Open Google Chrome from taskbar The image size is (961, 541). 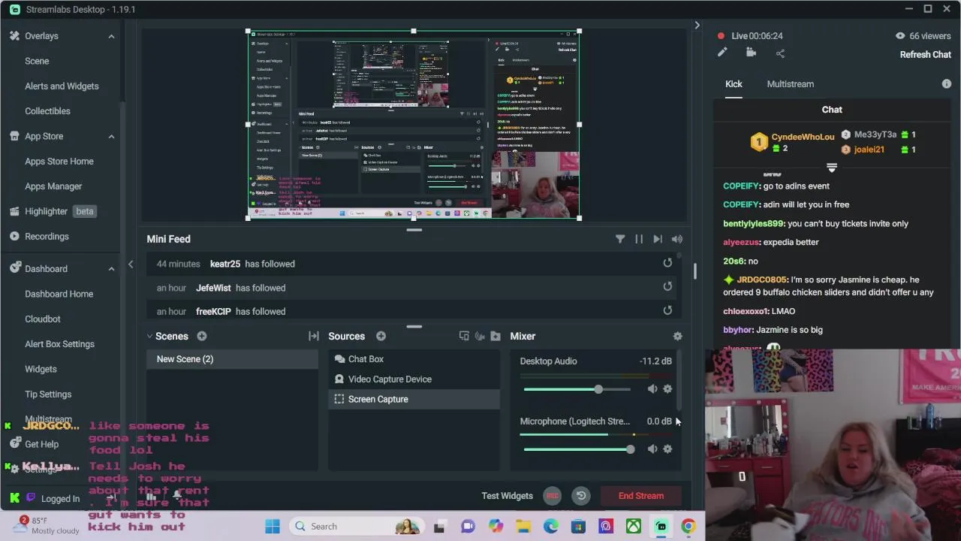tap(688, 527)
